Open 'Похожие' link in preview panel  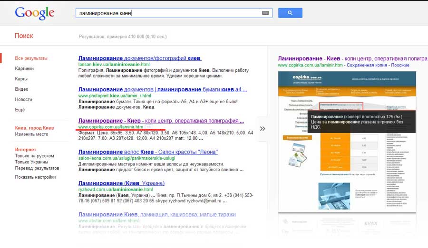400,65
